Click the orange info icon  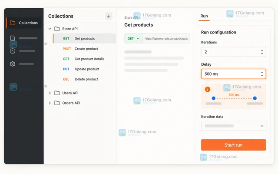pos(208,89)
